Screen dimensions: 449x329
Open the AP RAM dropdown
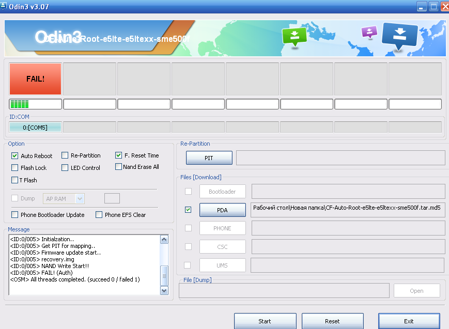pos(80,198)
